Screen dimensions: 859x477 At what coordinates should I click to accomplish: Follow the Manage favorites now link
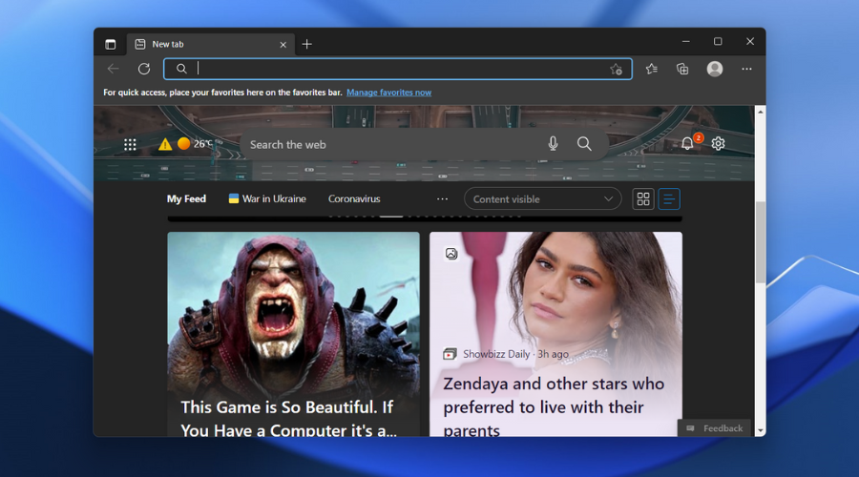(389, 93)
